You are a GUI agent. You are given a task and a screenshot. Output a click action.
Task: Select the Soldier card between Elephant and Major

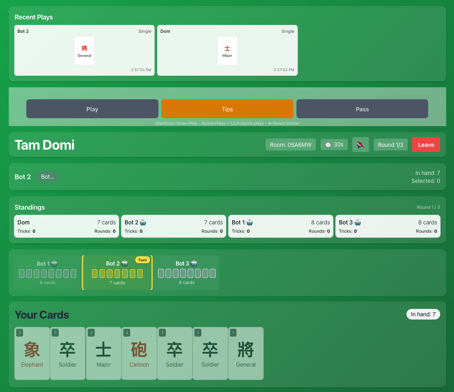point(67,353)
